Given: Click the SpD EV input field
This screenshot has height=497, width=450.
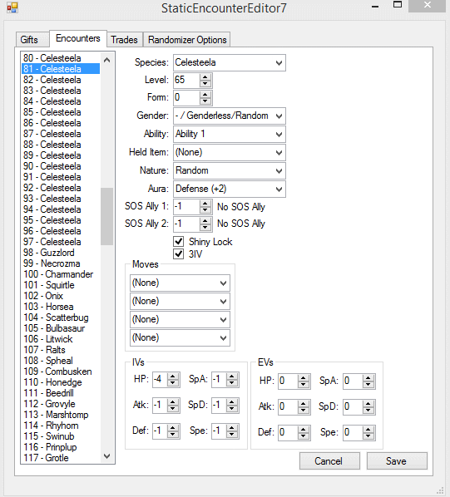Looking at the screenshot, I should (353, 406).
